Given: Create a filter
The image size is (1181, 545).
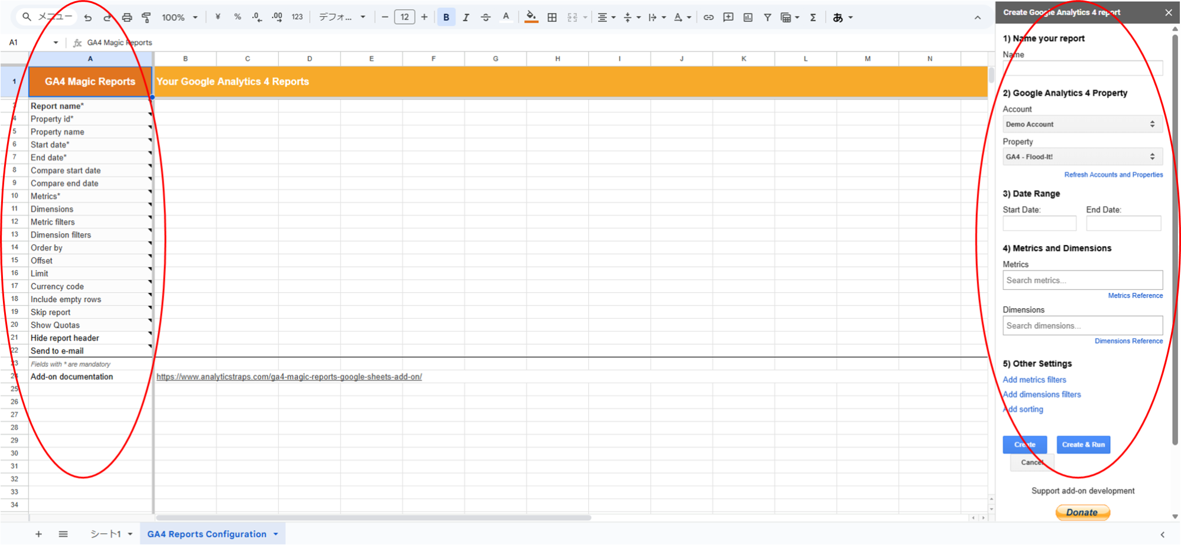Looking at the screenshot, I should 767,17.
